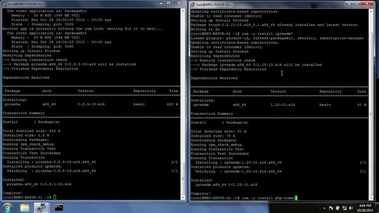Open the command prompt taskbar icon
Viewport: 379px width, 213px height.
[59, 208]
